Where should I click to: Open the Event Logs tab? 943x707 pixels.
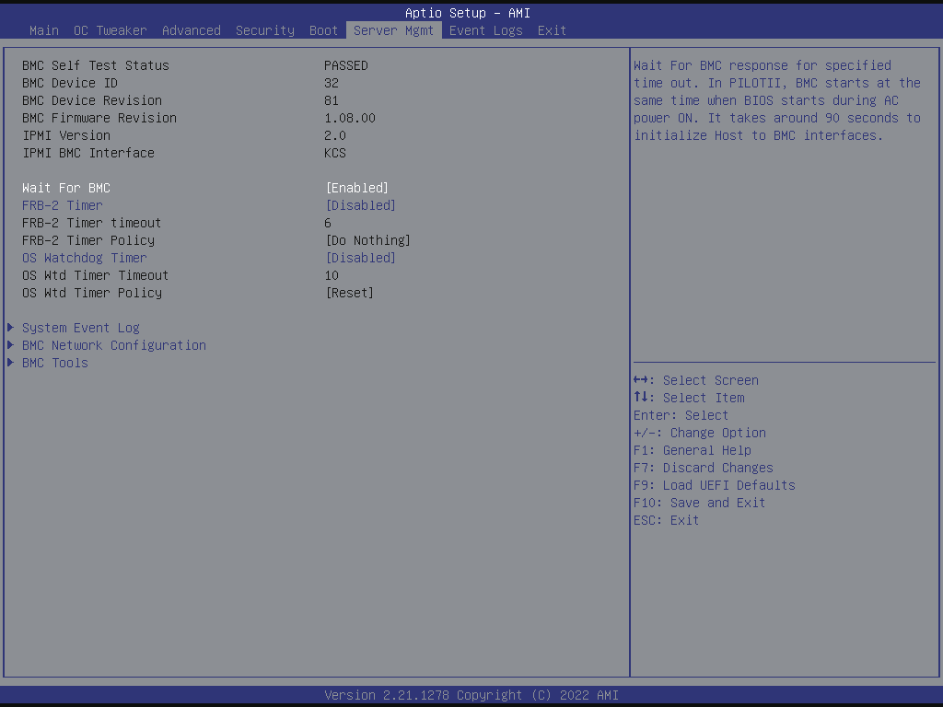click(485, 30)
